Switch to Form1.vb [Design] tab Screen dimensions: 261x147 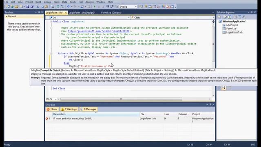tap(111, 13)
